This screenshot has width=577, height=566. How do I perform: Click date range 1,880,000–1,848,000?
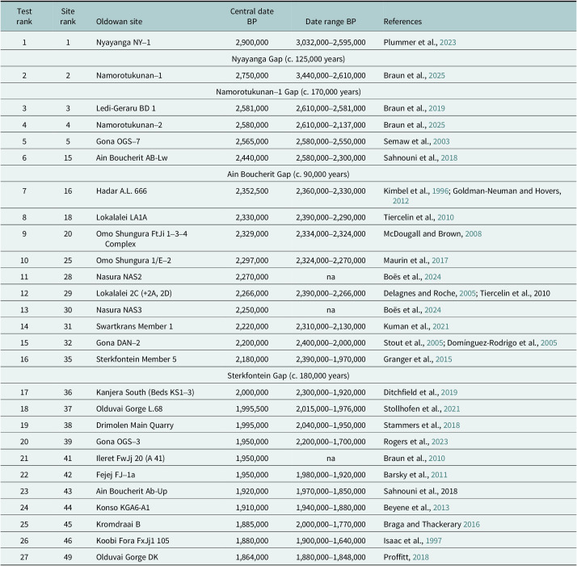click(x=331, y=557)
